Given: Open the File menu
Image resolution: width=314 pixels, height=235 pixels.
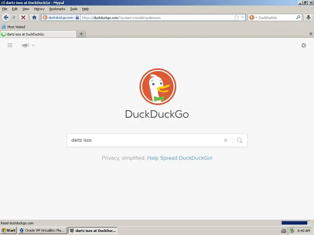Looking at the screenshot, I should point(5,9).
